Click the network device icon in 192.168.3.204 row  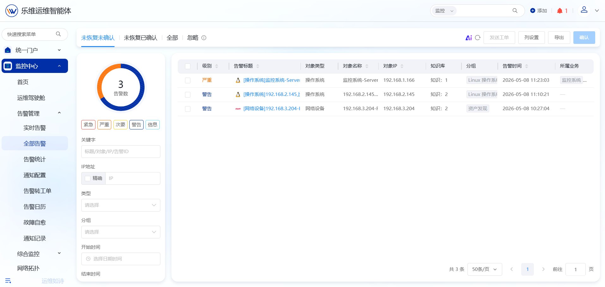click(x=238, y=109)
